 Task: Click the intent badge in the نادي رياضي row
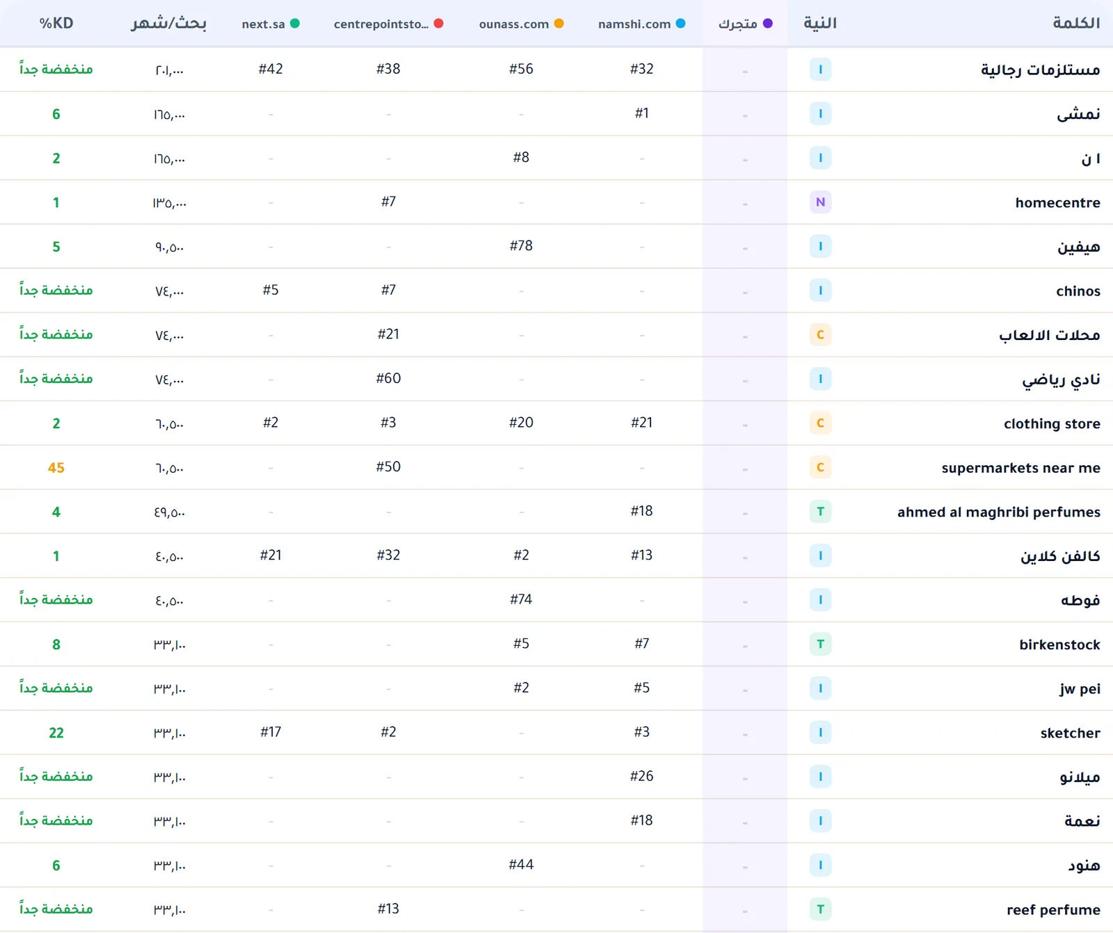[x=820, y=379]
